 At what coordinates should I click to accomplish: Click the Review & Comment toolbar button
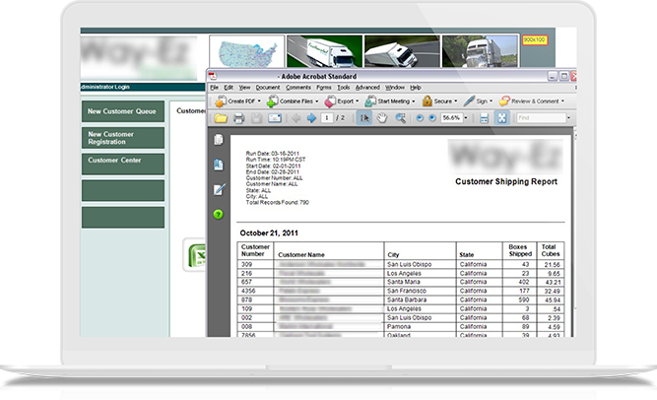tap(531, 101)
